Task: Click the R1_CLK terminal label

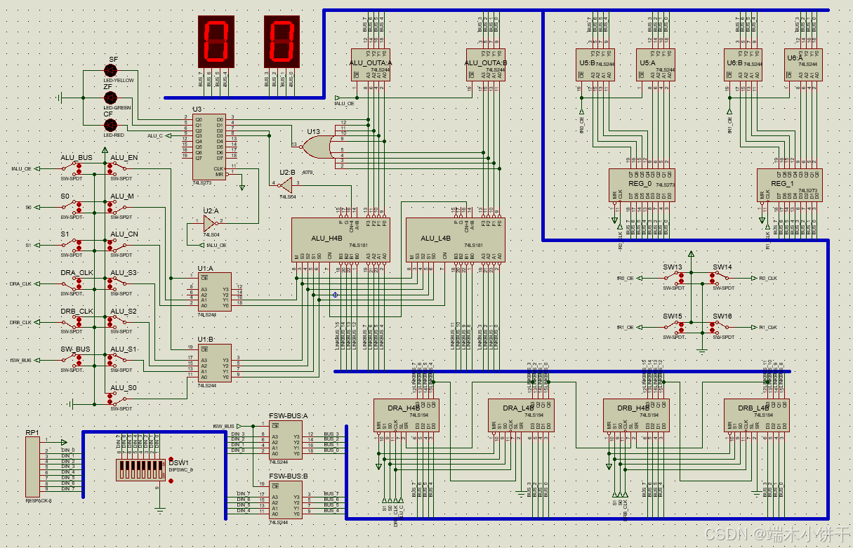Action: click(768, 327)
